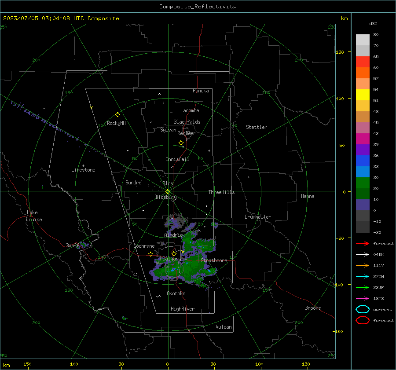Screen dimensions: 396x370
Task: Click the cyan current ellipse legend icon
Action: click(363, 309)
